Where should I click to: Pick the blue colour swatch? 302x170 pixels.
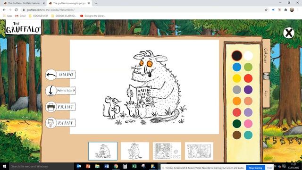pyautogui.click(x=237, y=67)
